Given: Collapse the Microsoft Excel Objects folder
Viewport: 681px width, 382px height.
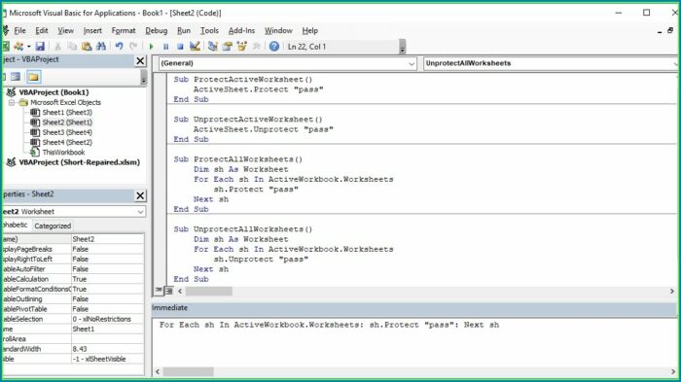Looking at the screenshot, I should [12, 102].
